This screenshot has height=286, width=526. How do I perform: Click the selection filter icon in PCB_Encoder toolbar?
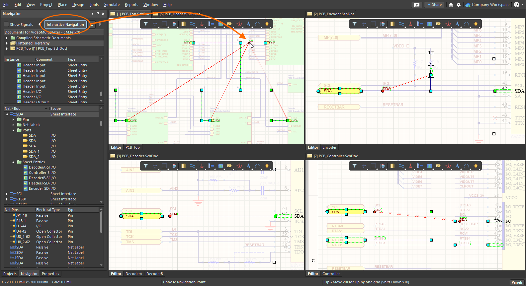pyautogui.click(x=354, y=24)
